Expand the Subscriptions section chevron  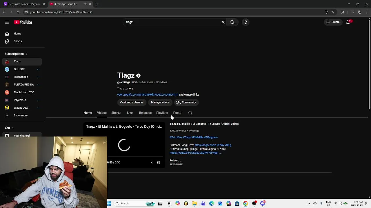[x=27, y=54]
